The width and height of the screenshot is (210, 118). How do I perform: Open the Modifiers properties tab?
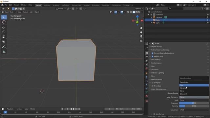(x=147, y=77)
